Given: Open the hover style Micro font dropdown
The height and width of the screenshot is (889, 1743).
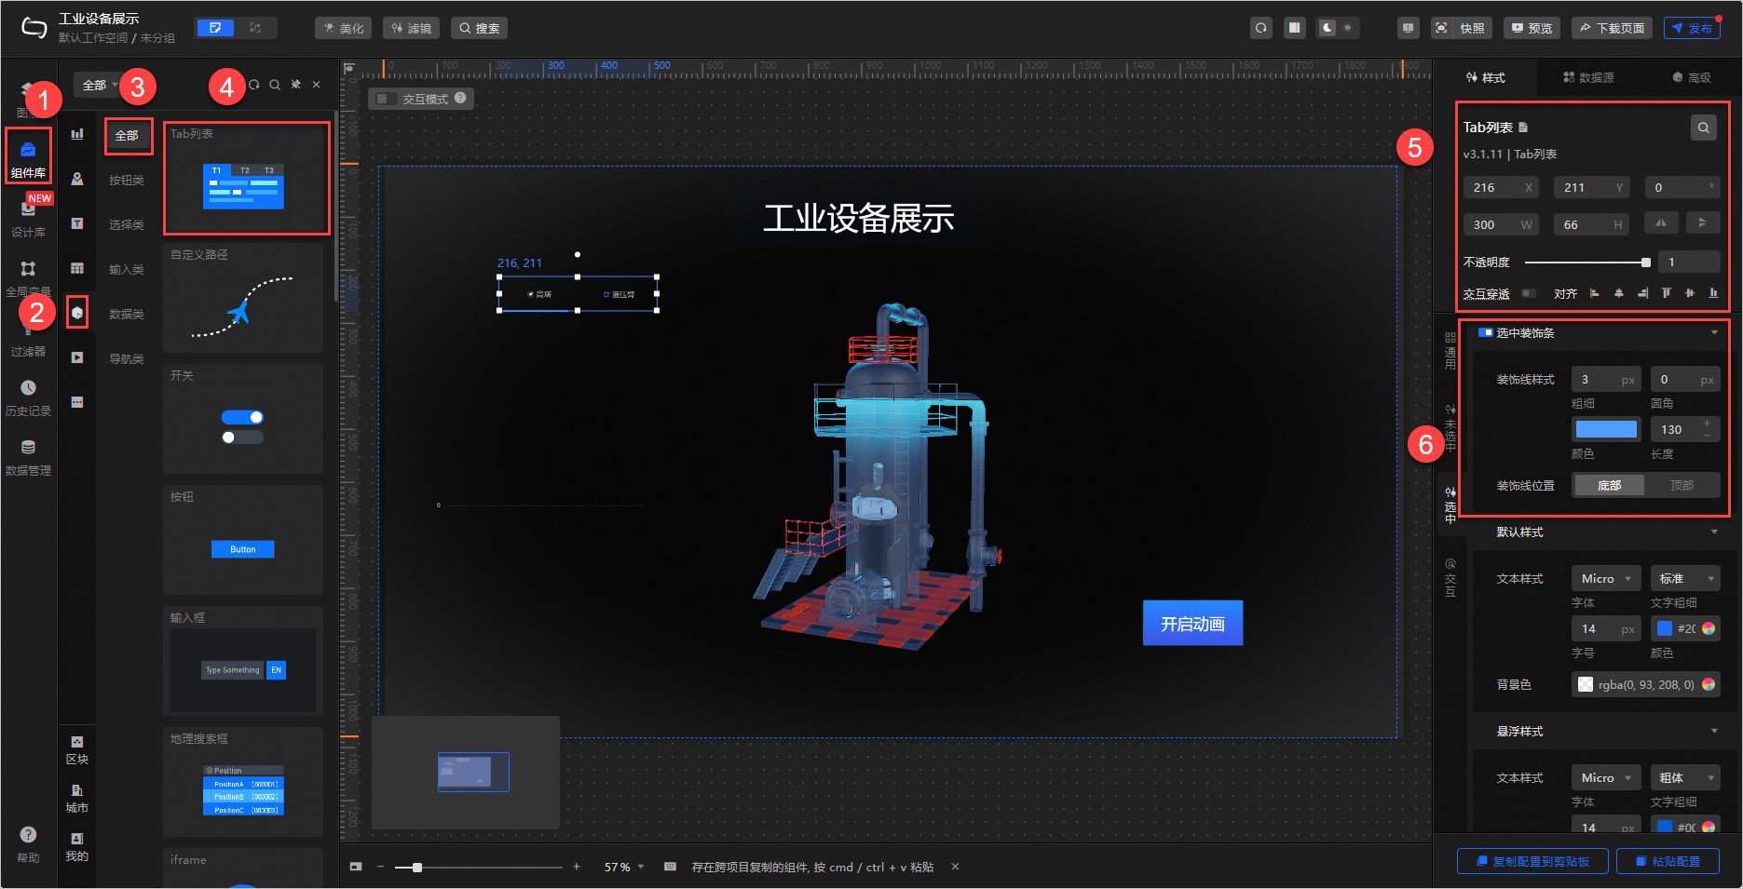Looking at the screenshot, I should [1606, 777].
